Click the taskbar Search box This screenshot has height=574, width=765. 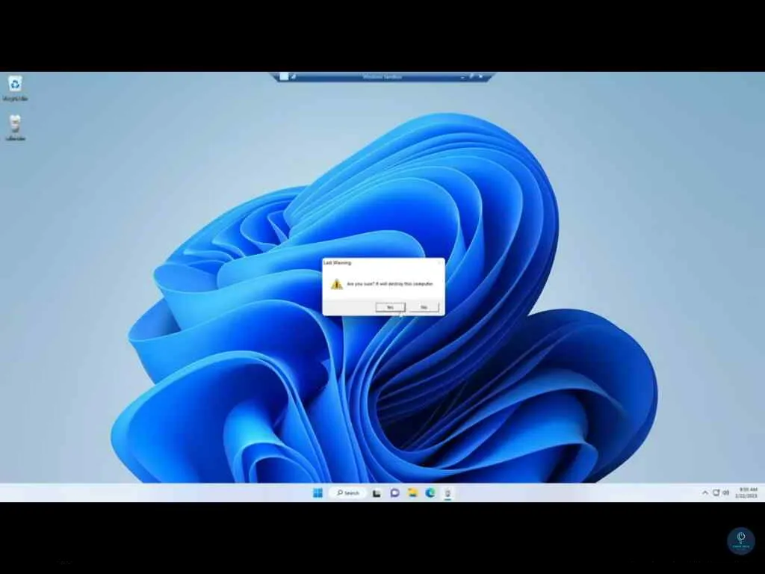click(348, 493)
